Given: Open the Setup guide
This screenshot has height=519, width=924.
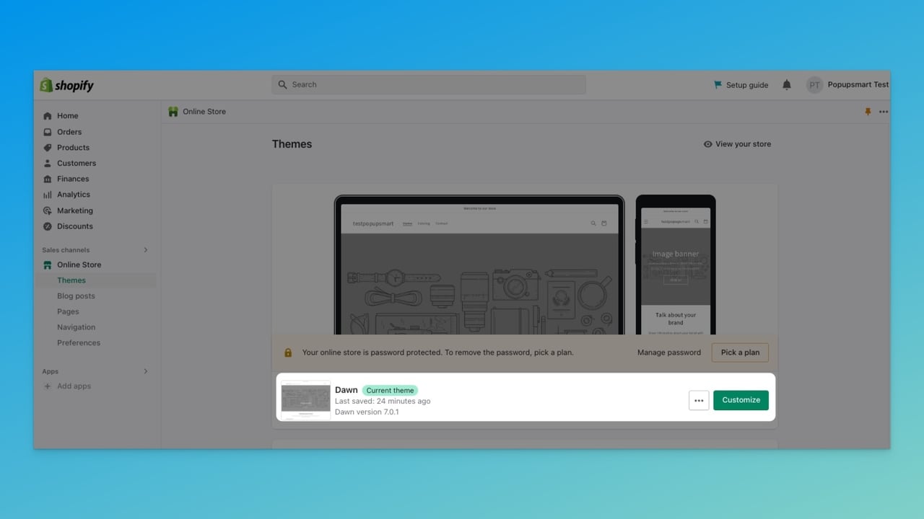Looking at the screenshot, I should [741, 85].
